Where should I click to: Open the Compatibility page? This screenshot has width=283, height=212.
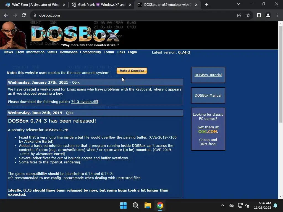click(x=90, y=52)
